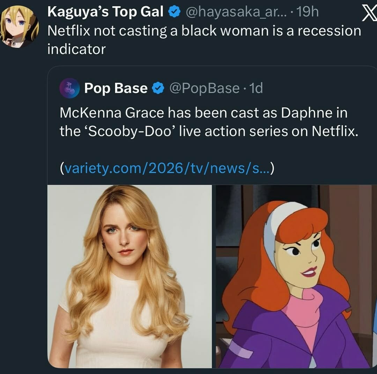Open the variety.com article link
The height and width of the screenshot is (374, 377).
(167, 169)
